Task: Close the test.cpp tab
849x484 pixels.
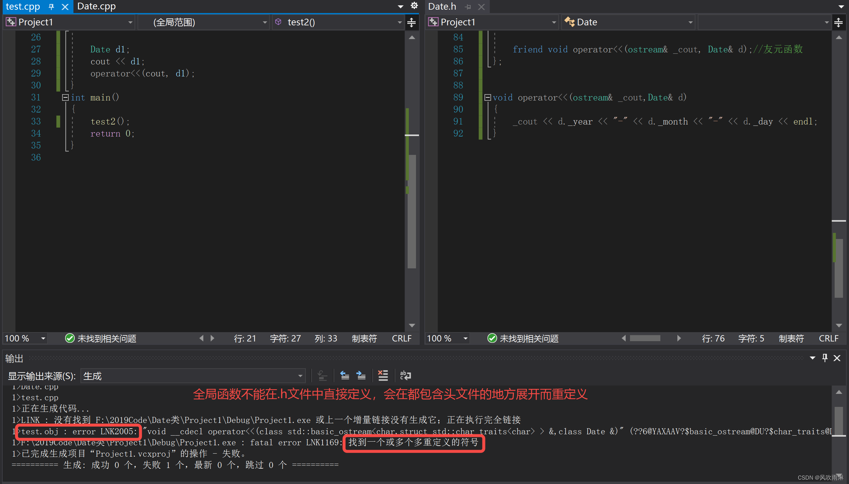Action: click(x=65, y=7)
